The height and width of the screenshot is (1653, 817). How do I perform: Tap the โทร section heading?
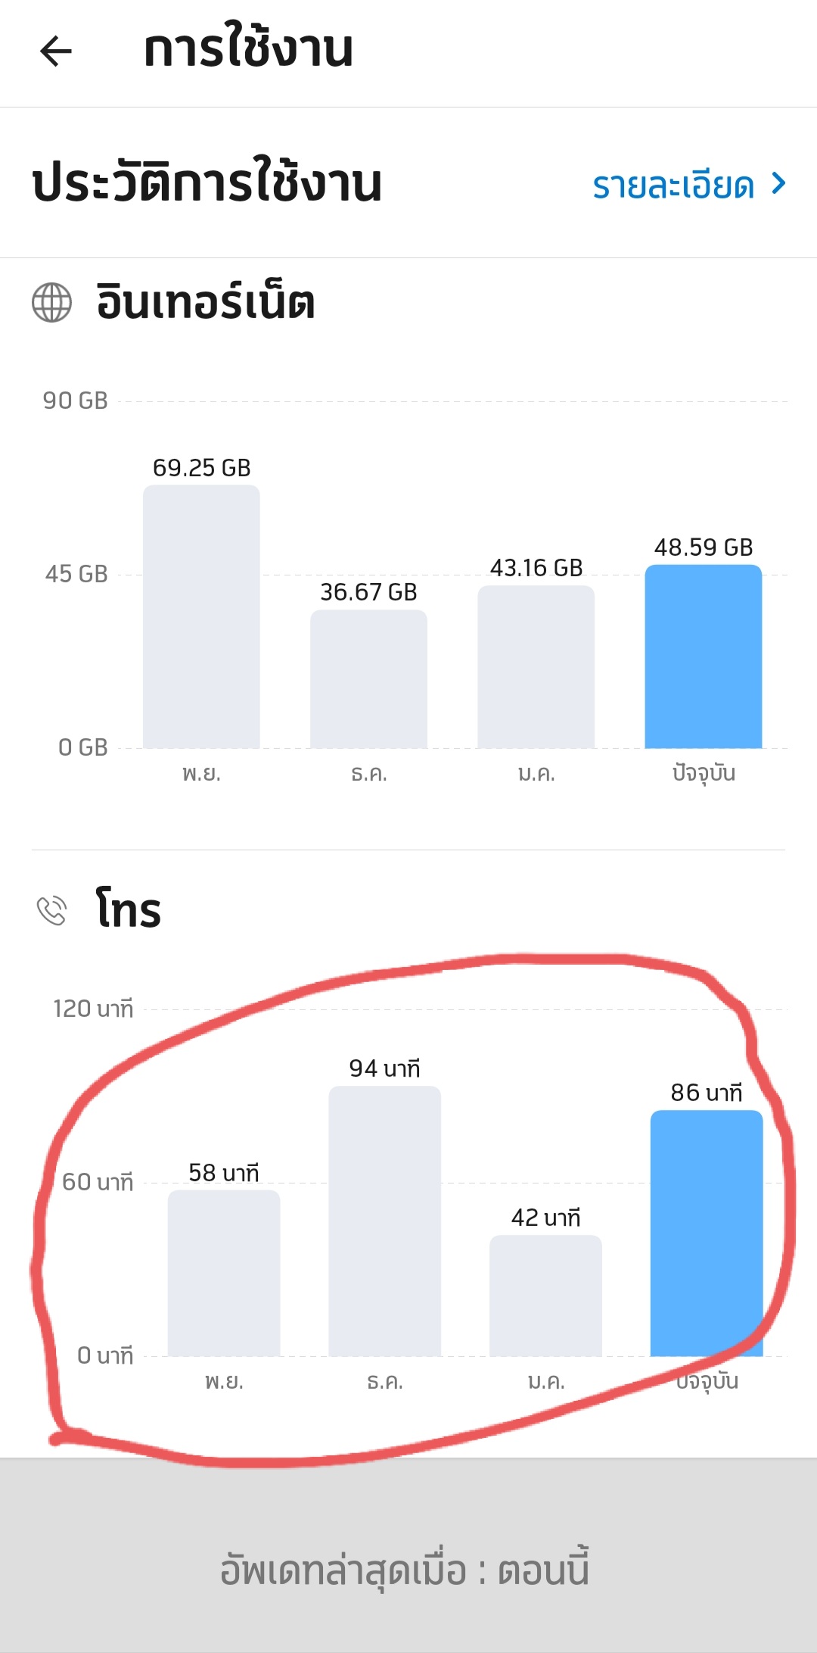(x=129, y=909)
